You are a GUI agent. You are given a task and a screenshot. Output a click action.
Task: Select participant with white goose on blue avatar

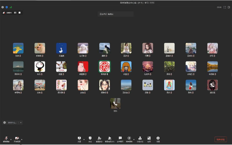click(61, 48)
